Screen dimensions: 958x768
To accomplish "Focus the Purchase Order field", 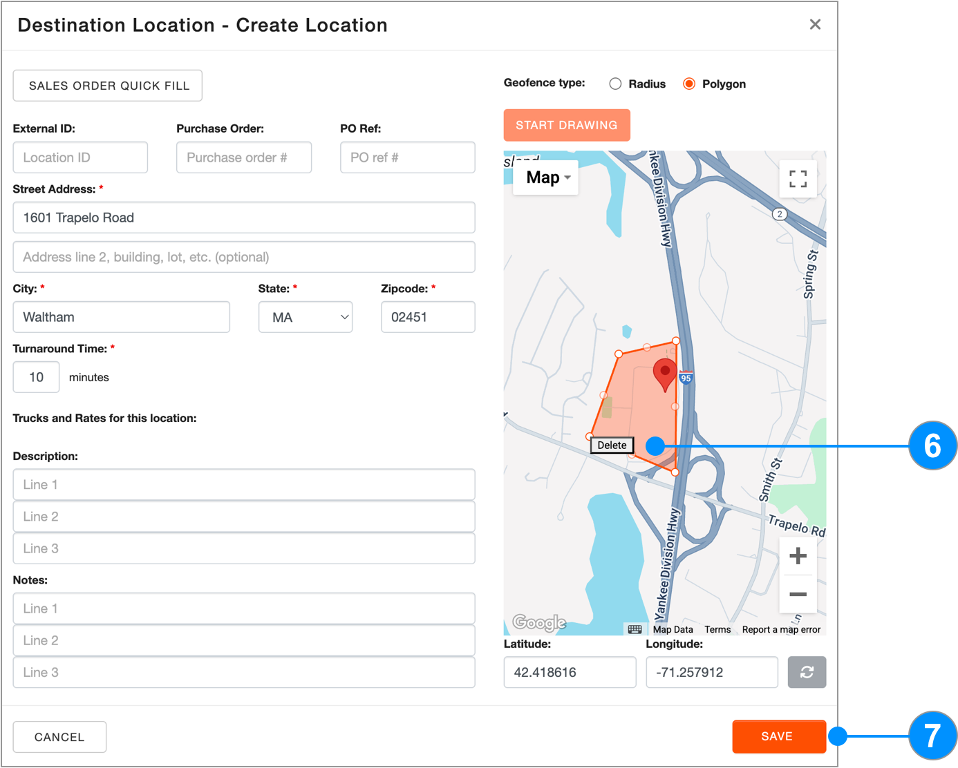I will click(244, 157).
